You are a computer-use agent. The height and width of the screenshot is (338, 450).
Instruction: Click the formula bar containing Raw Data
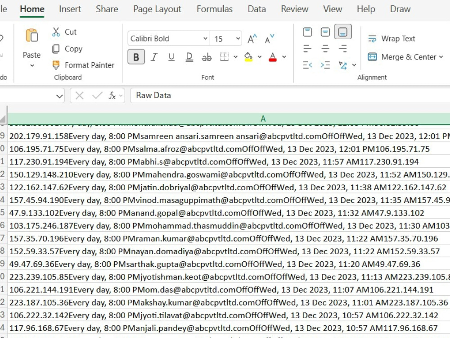pos(290,96)
